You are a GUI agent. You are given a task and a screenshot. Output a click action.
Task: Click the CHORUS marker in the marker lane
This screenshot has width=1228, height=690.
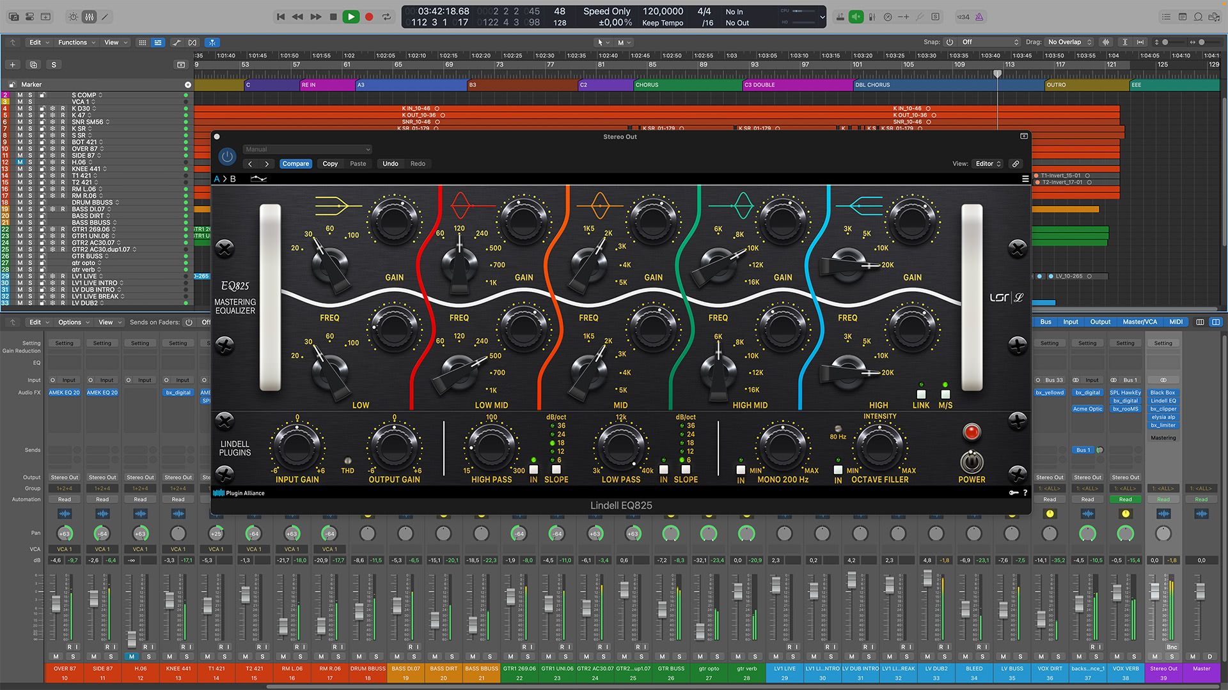pos(647,84)
